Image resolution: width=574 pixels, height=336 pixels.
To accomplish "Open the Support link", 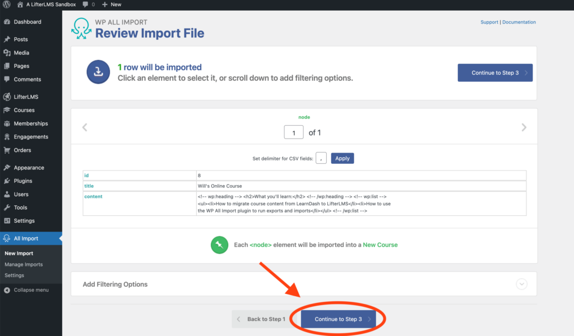I will click(x=489, y=22).
